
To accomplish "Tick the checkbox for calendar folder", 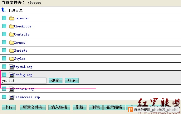I will click(x=4, y=18).
